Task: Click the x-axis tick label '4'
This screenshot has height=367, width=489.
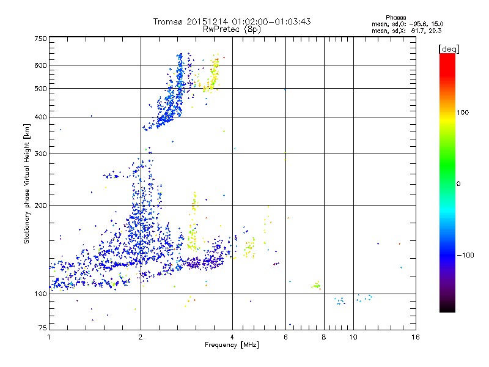Action: point(232,337)
